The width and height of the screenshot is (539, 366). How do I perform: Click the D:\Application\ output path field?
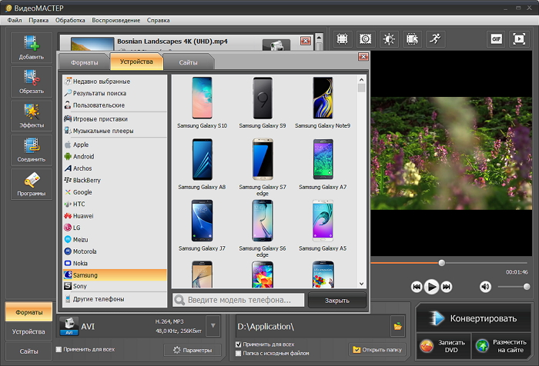click(x=313, y=327)
